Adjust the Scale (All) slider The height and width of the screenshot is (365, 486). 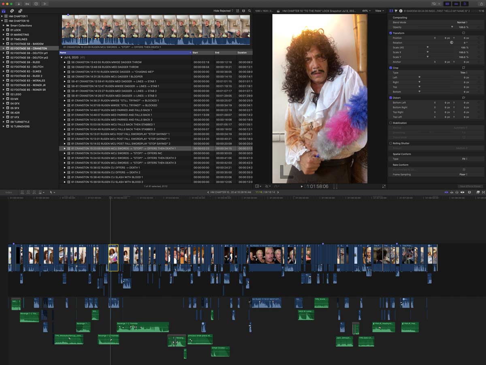pos(427,47)
